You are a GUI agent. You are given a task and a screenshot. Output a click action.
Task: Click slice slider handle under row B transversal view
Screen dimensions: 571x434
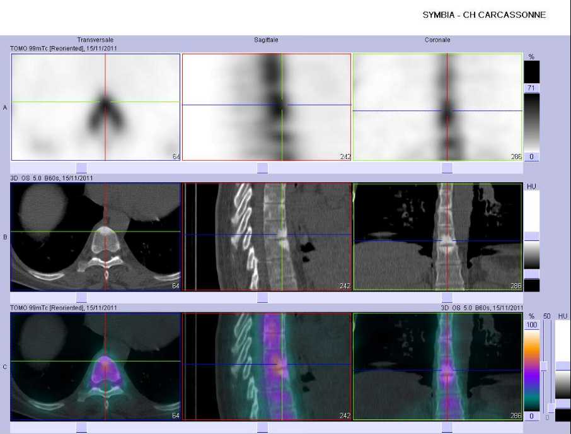point(81,297)
